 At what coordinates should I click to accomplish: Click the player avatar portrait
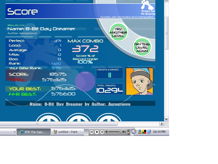coord(140,81)
